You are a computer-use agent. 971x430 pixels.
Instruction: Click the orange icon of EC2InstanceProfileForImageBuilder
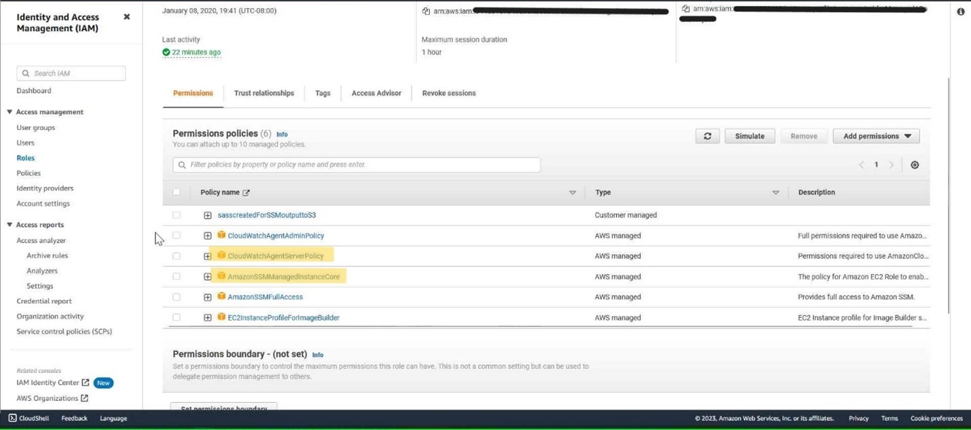tap(221, 317)
